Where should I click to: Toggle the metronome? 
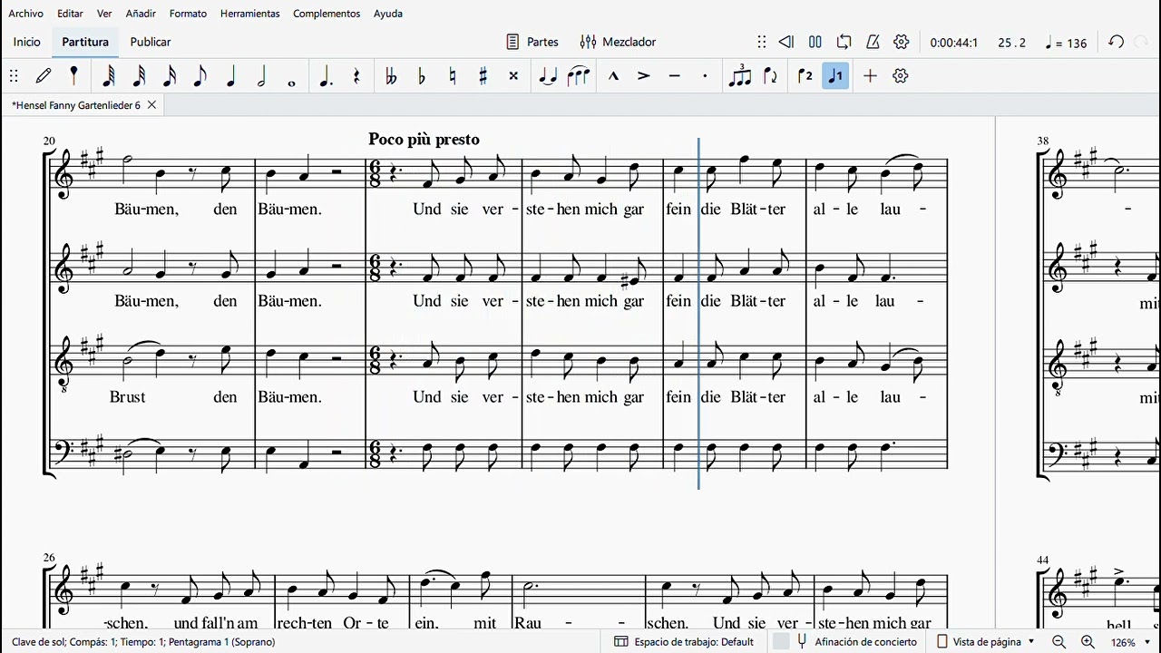click(x=873, y=42)
